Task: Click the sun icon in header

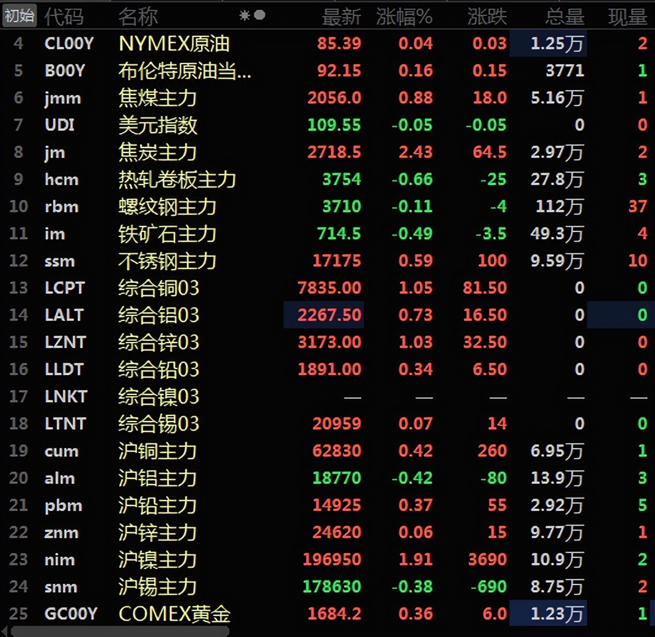Action: pyautogui.click(x=244, y=15)
